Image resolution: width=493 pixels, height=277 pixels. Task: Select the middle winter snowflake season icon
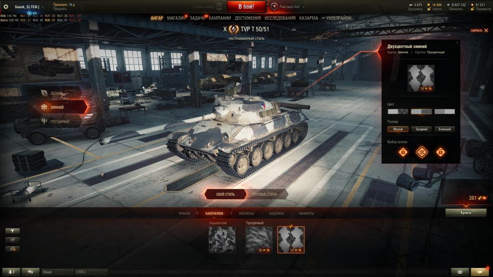point(422,152)
